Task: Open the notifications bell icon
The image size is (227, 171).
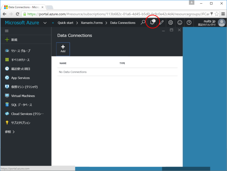Action: 152,22
